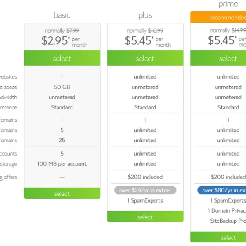Select the basic plan top button
The width and height of the screenshot is (246, 246).
(x=62, y=58)
